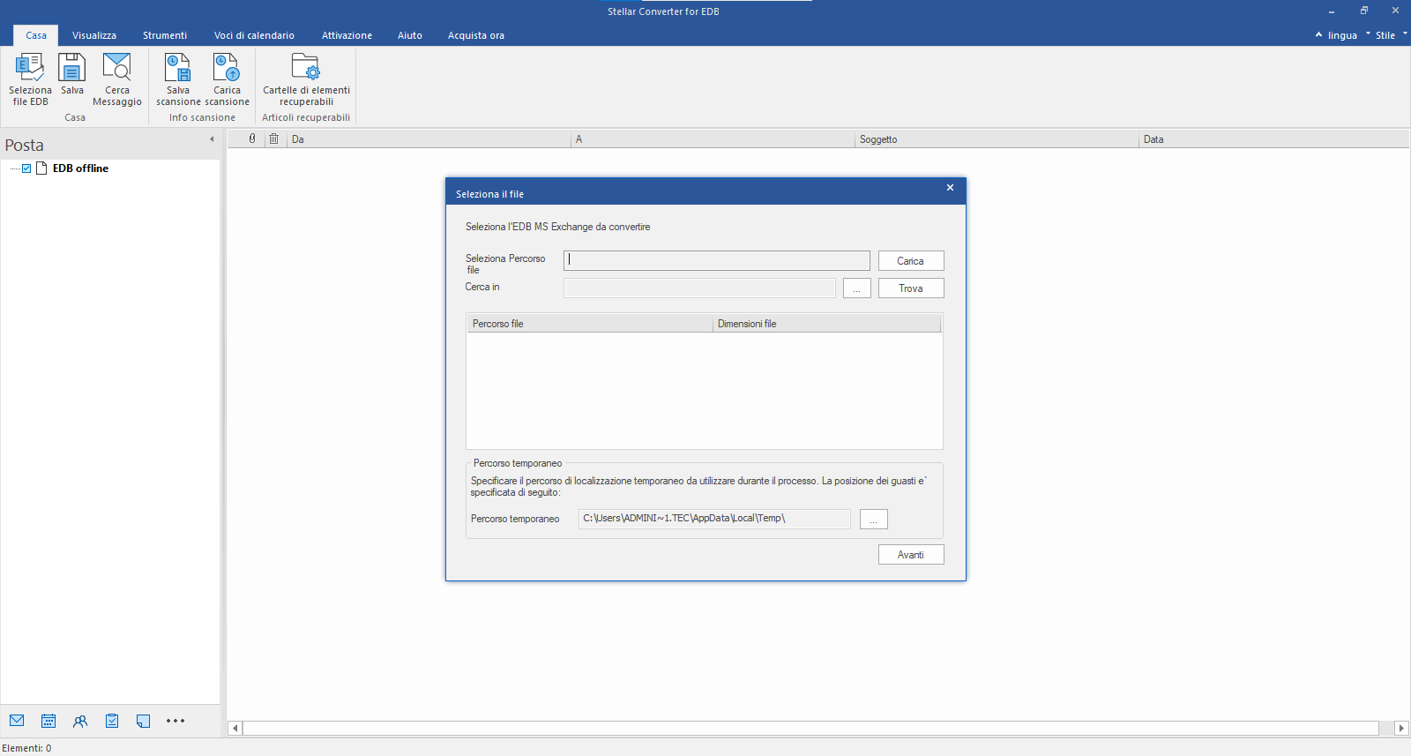Switch to the Visualizza tab

pos(94,35)
